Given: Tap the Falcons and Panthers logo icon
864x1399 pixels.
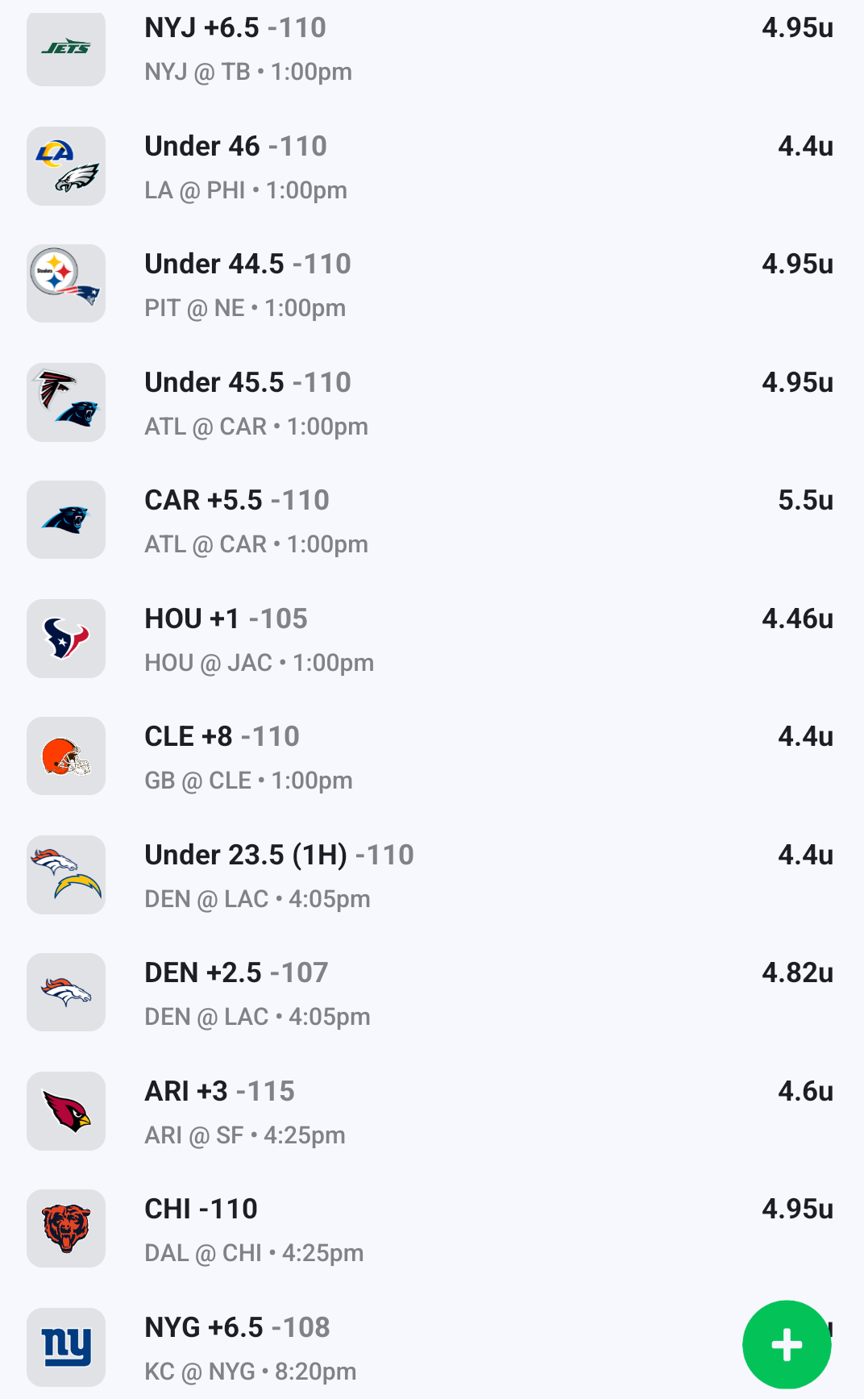Looking at the screenshot, I should (x=66, y=402).
